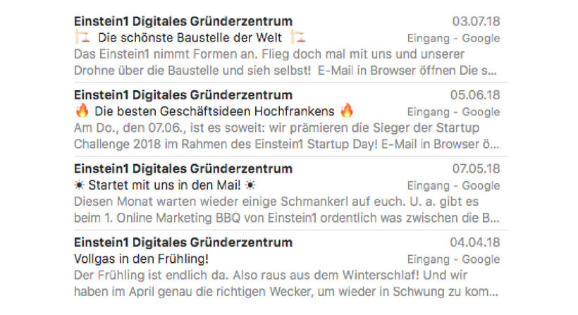Click the date 03.07.18
Screen dimensions: 578x315
(476, 21)
